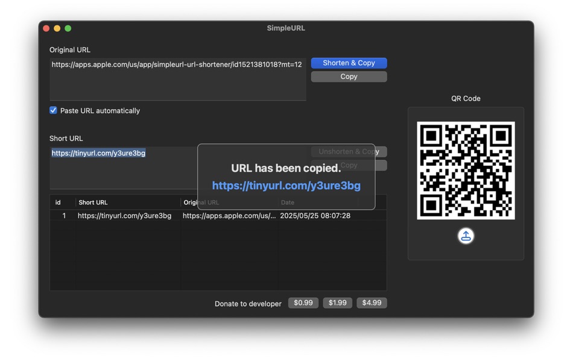Click 'URL has been copied.' message
573x358 pixels.
[286, 168]
